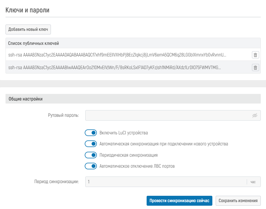Click the Период синхронизации field label
Screen dimensions: 266x209
point(56,182)
